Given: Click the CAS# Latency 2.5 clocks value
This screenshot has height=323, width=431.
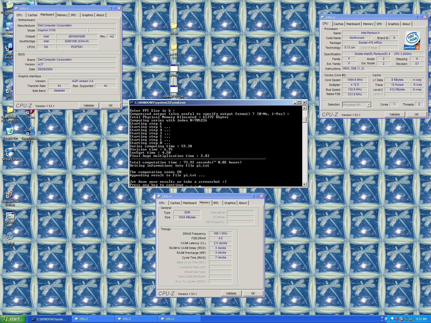Looking at the screenshot, I should point(220,243).
